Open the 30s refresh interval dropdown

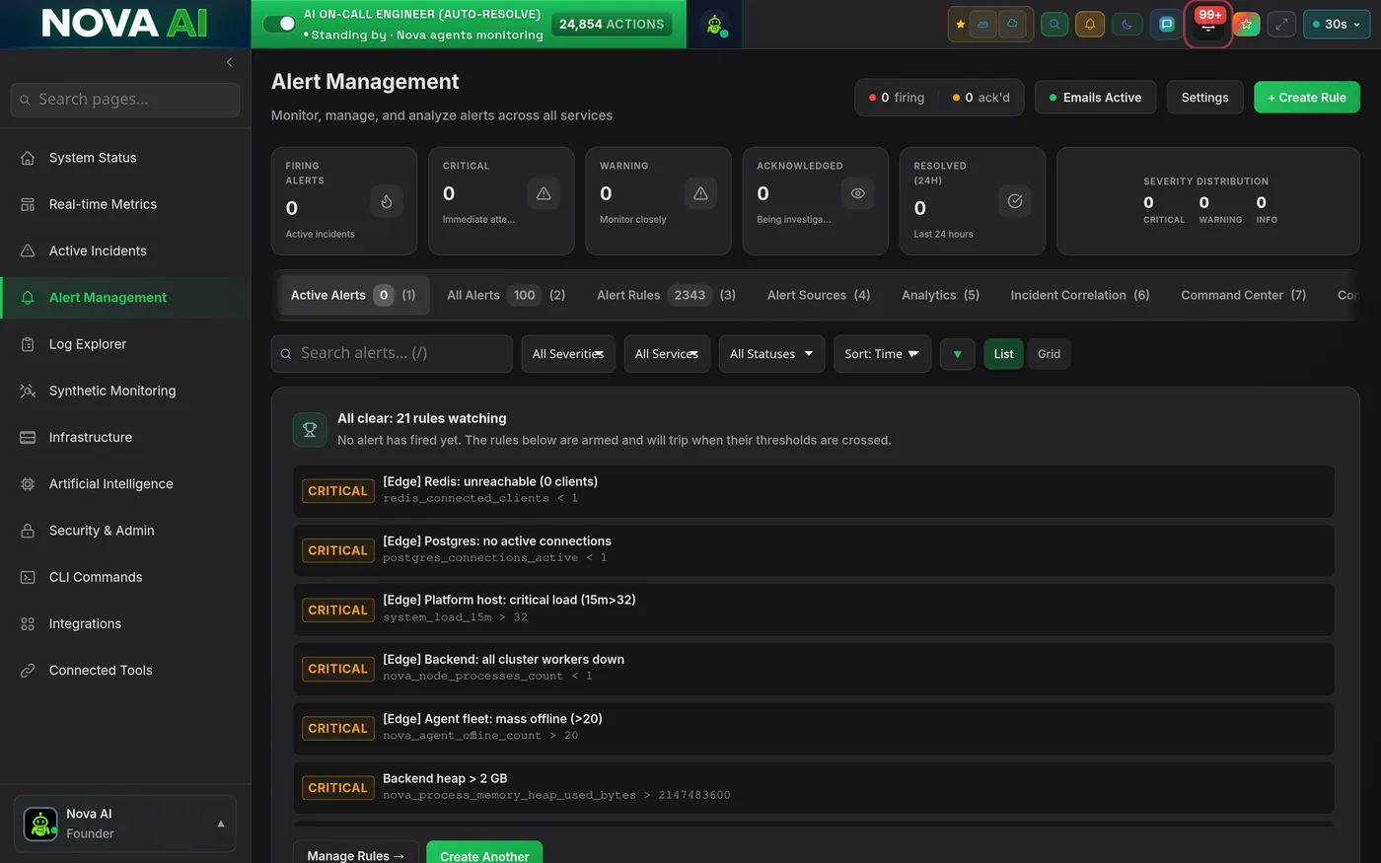tap(1337, 25)
